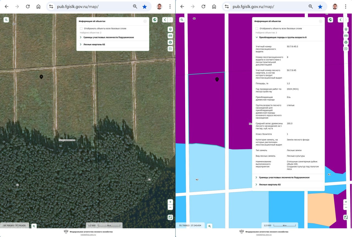This screenshot has height=237, width=352.
Task: Zoom in with plus on the right map
Action: (x=346, y=202)
